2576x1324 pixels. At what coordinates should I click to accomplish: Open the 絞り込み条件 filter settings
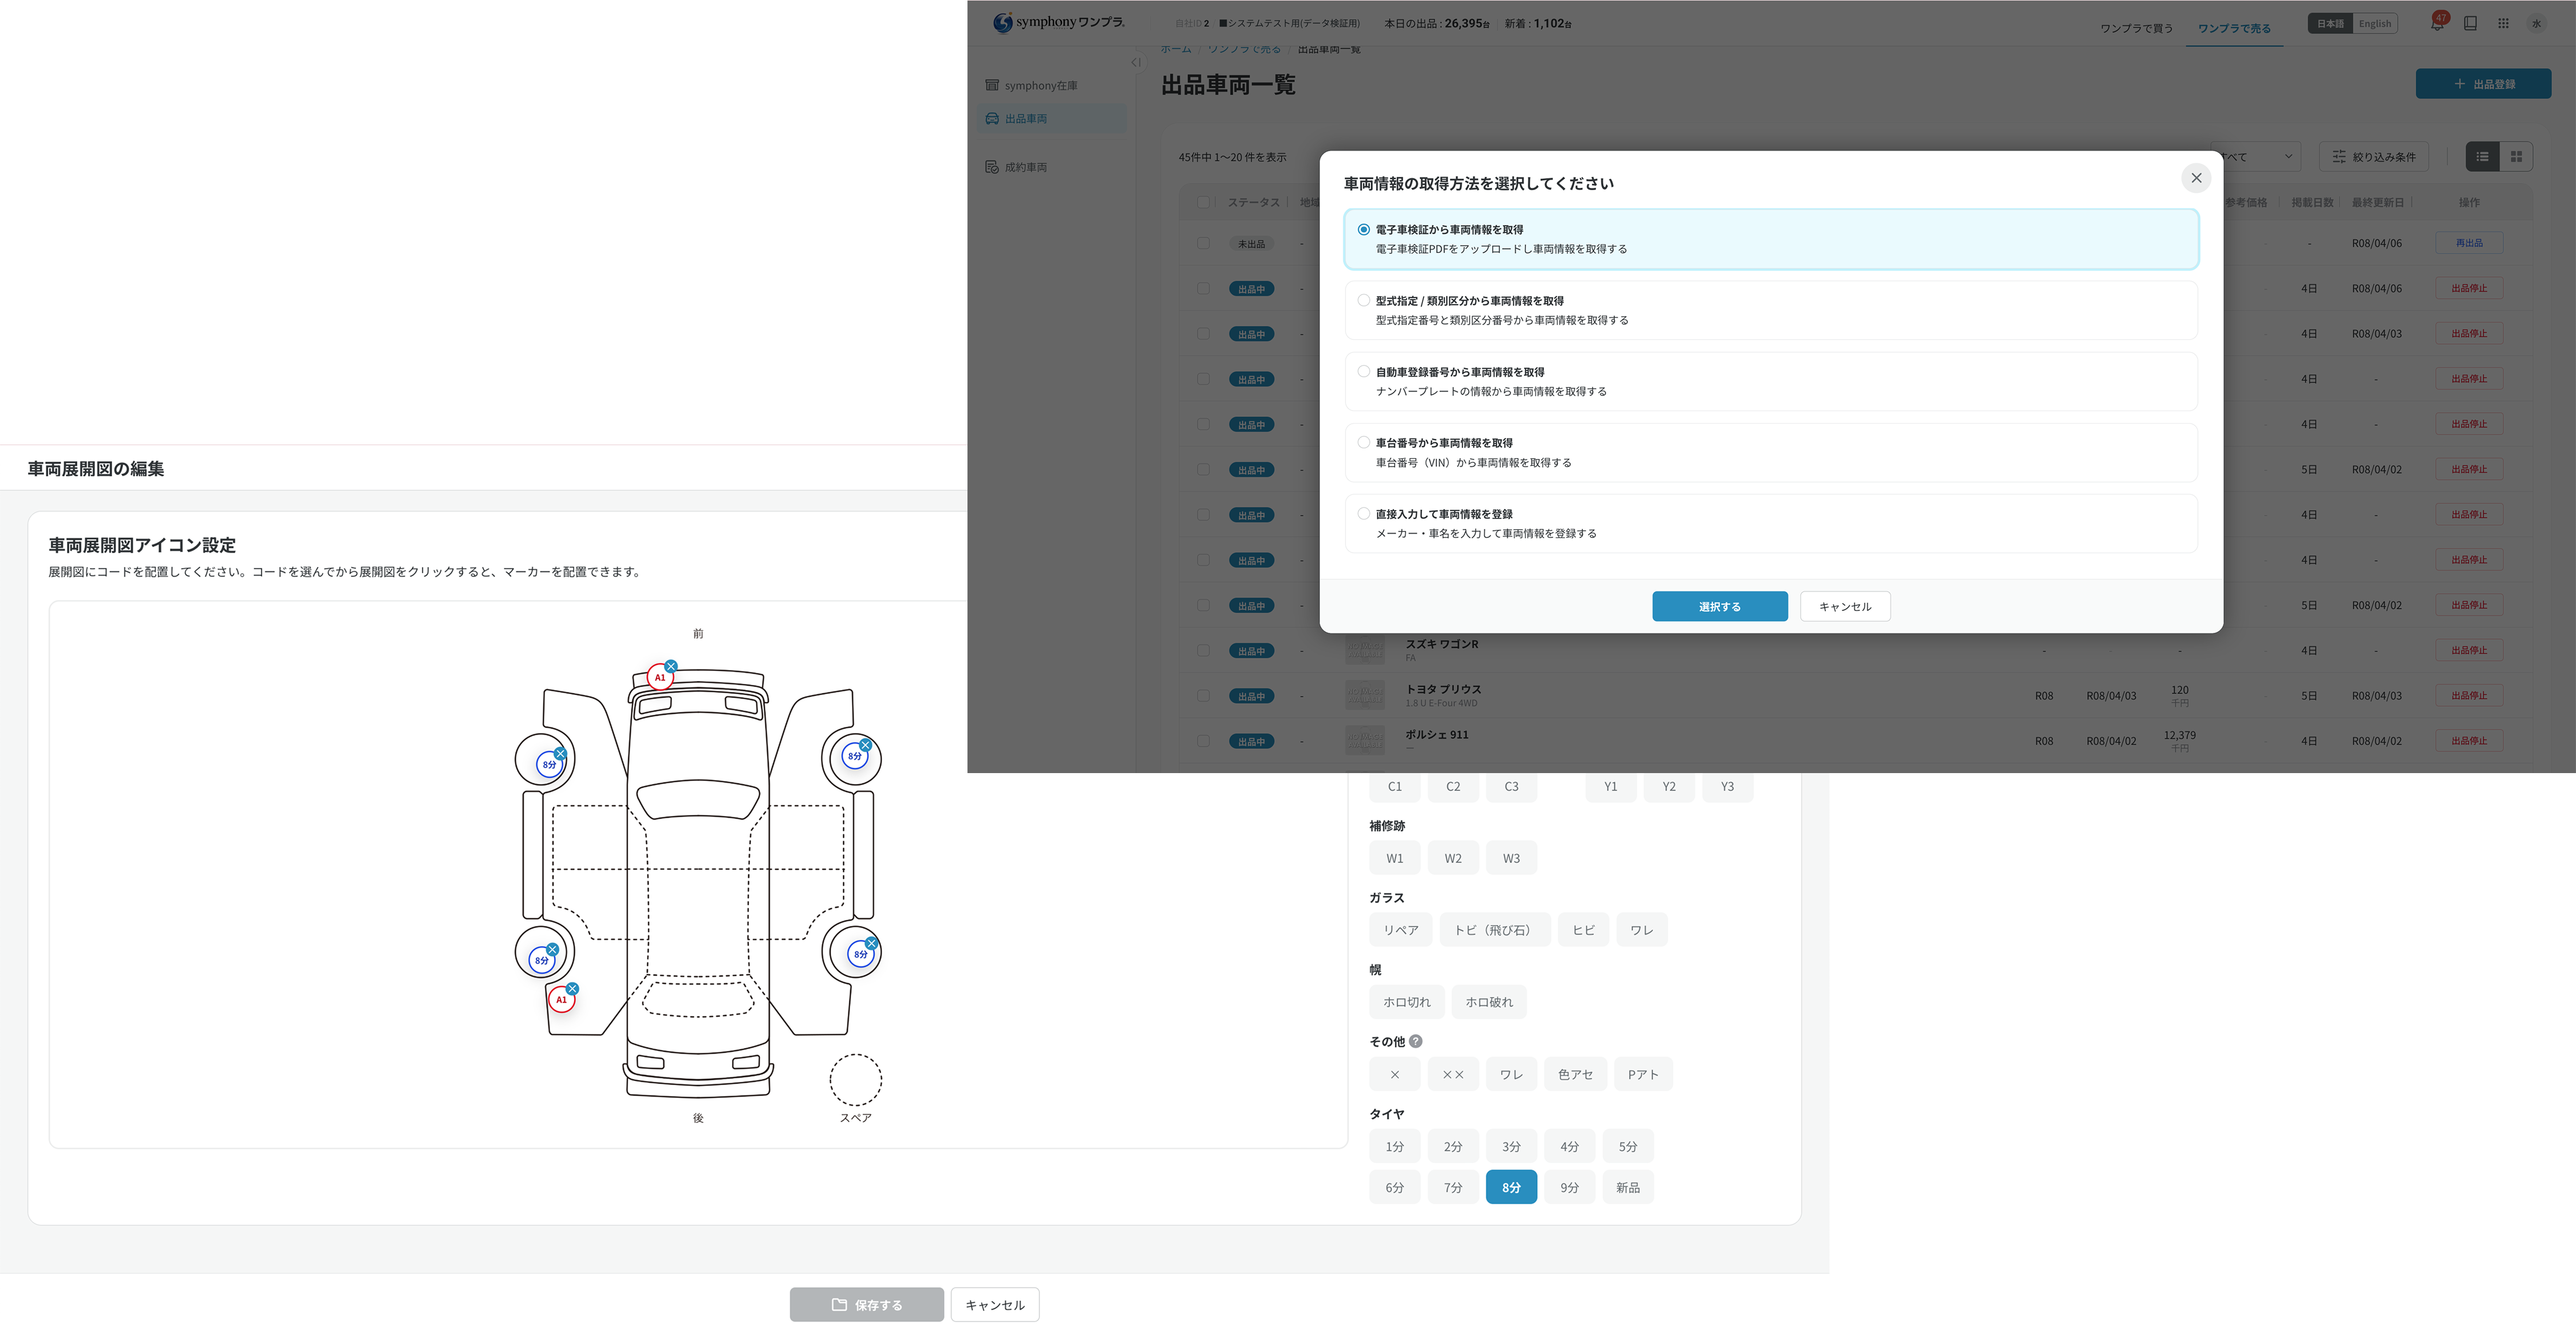coord(2374,156)
